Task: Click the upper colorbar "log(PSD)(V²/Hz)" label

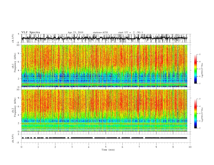Action: point(202,70)
